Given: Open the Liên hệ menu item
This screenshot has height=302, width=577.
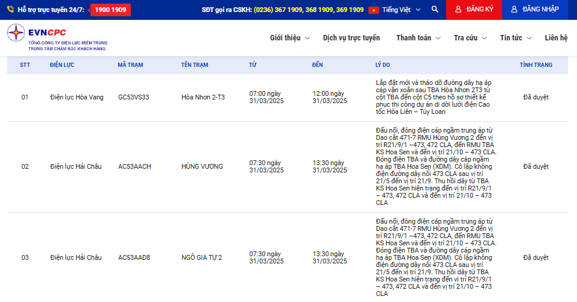Looking at the screenshot, I should [556, 38].
